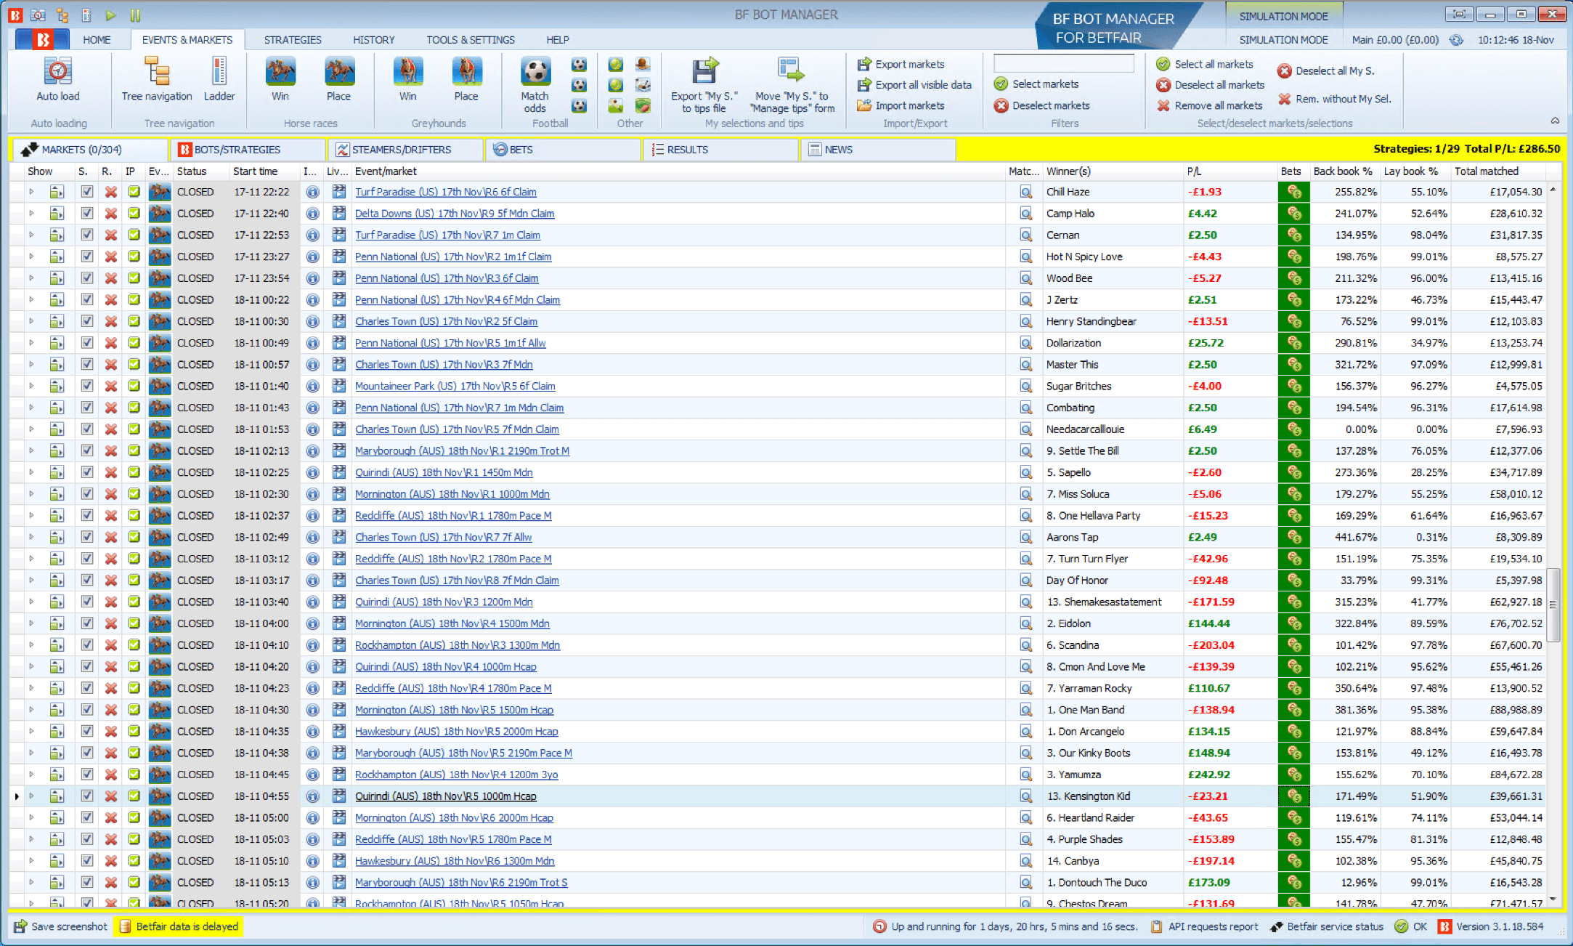1573x946 pixels.
Task: Open the Ladder view icon
Action: 219,72
